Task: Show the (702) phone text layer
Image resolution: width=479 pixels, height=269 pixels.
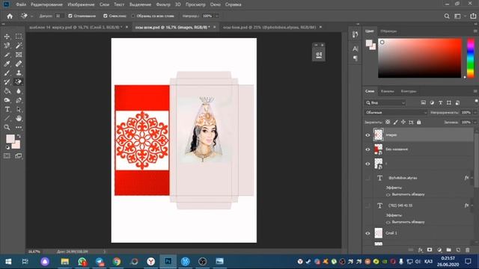Action: click(x=367, y=206)
